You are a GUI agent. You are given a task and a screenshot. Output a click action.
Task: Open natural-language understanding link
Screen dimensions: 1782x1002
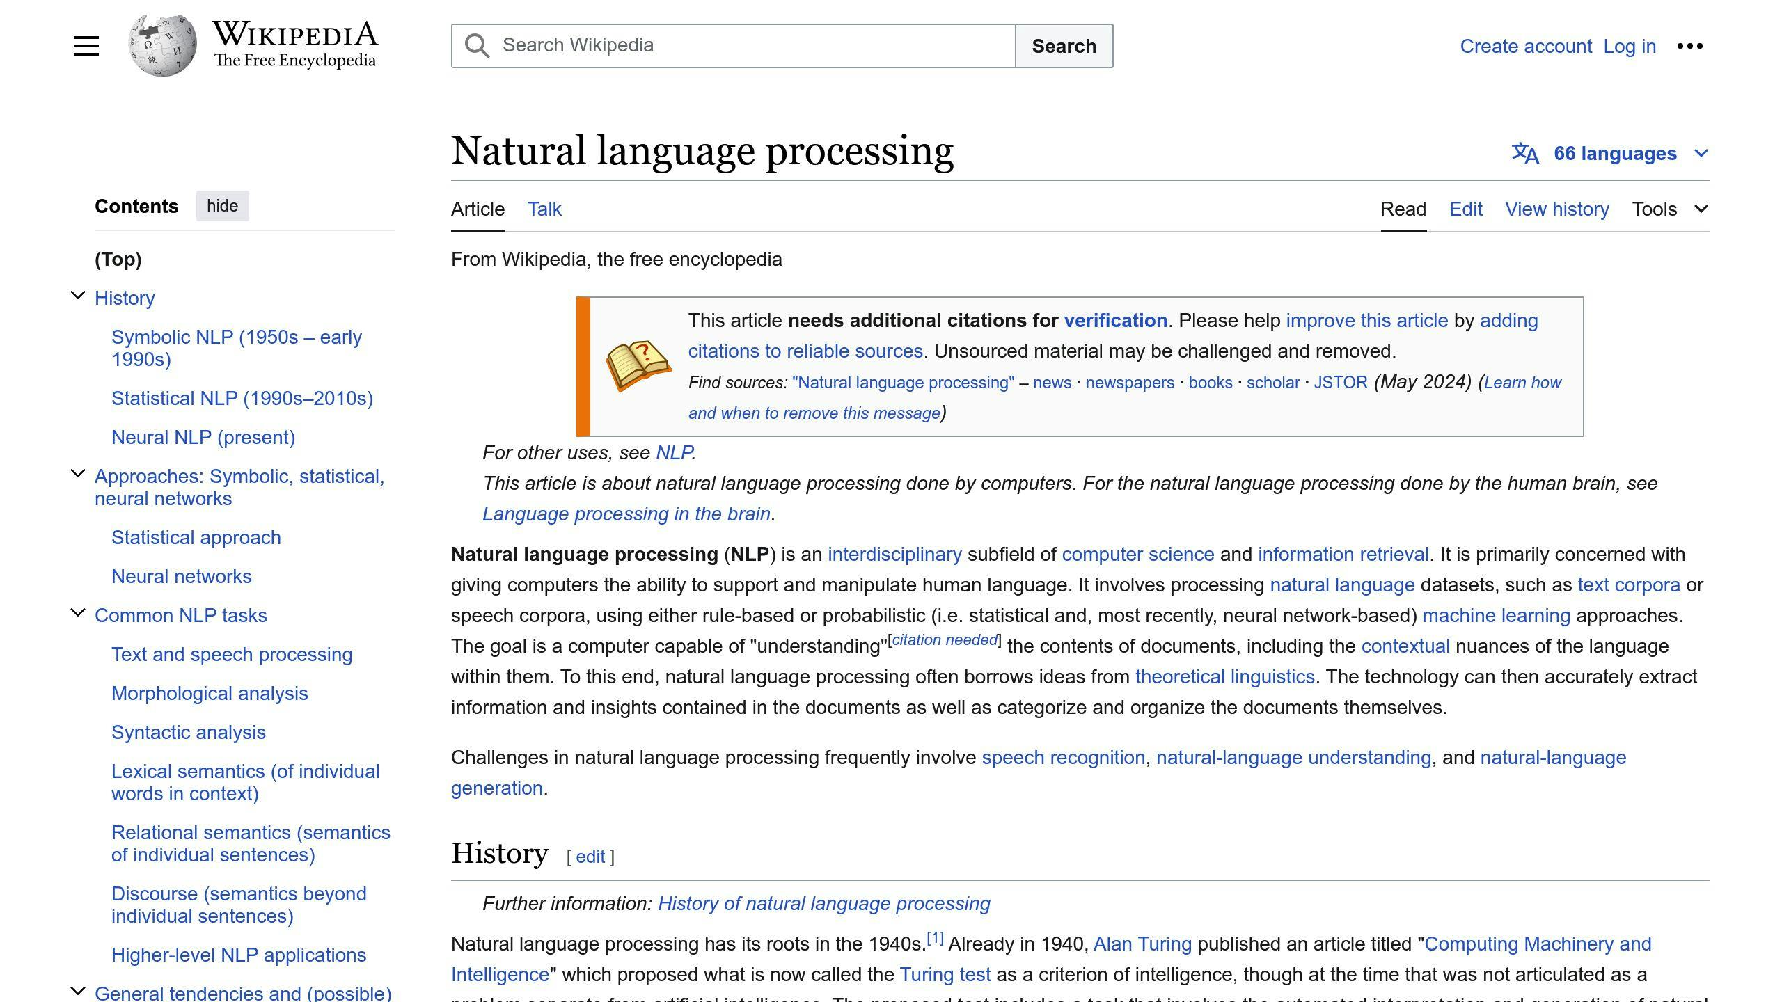[1294, 757]
